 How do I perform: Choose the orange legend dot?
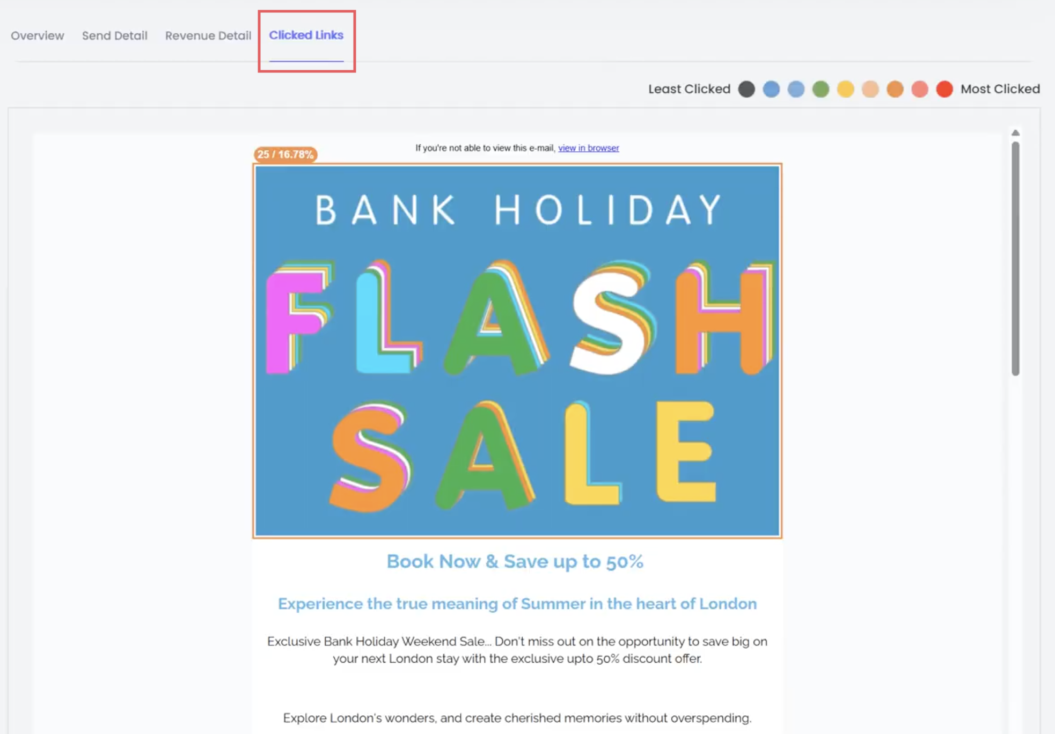[x=895, y=89]
